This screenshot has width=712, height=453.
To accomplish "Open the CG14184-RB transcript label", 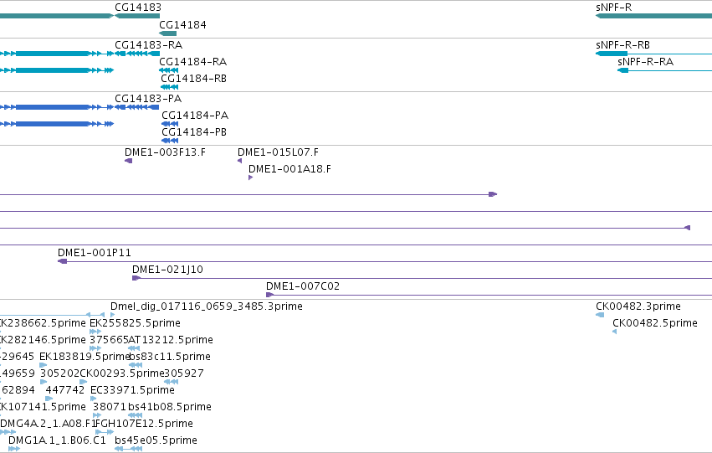I will [194, 79].
